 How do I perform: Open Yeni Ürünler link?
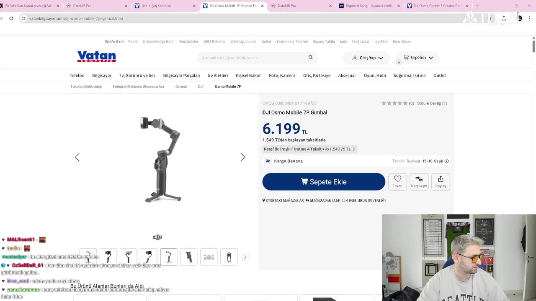point(188,42)
